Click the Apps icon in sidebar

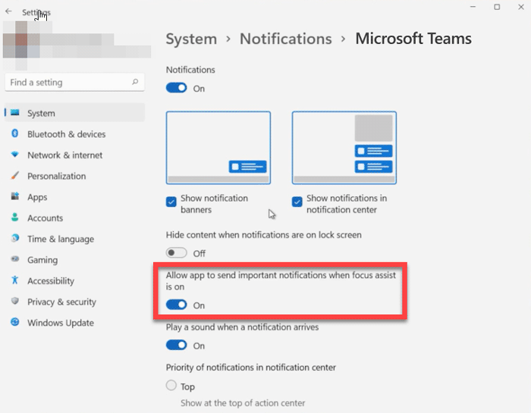point(15,196)
